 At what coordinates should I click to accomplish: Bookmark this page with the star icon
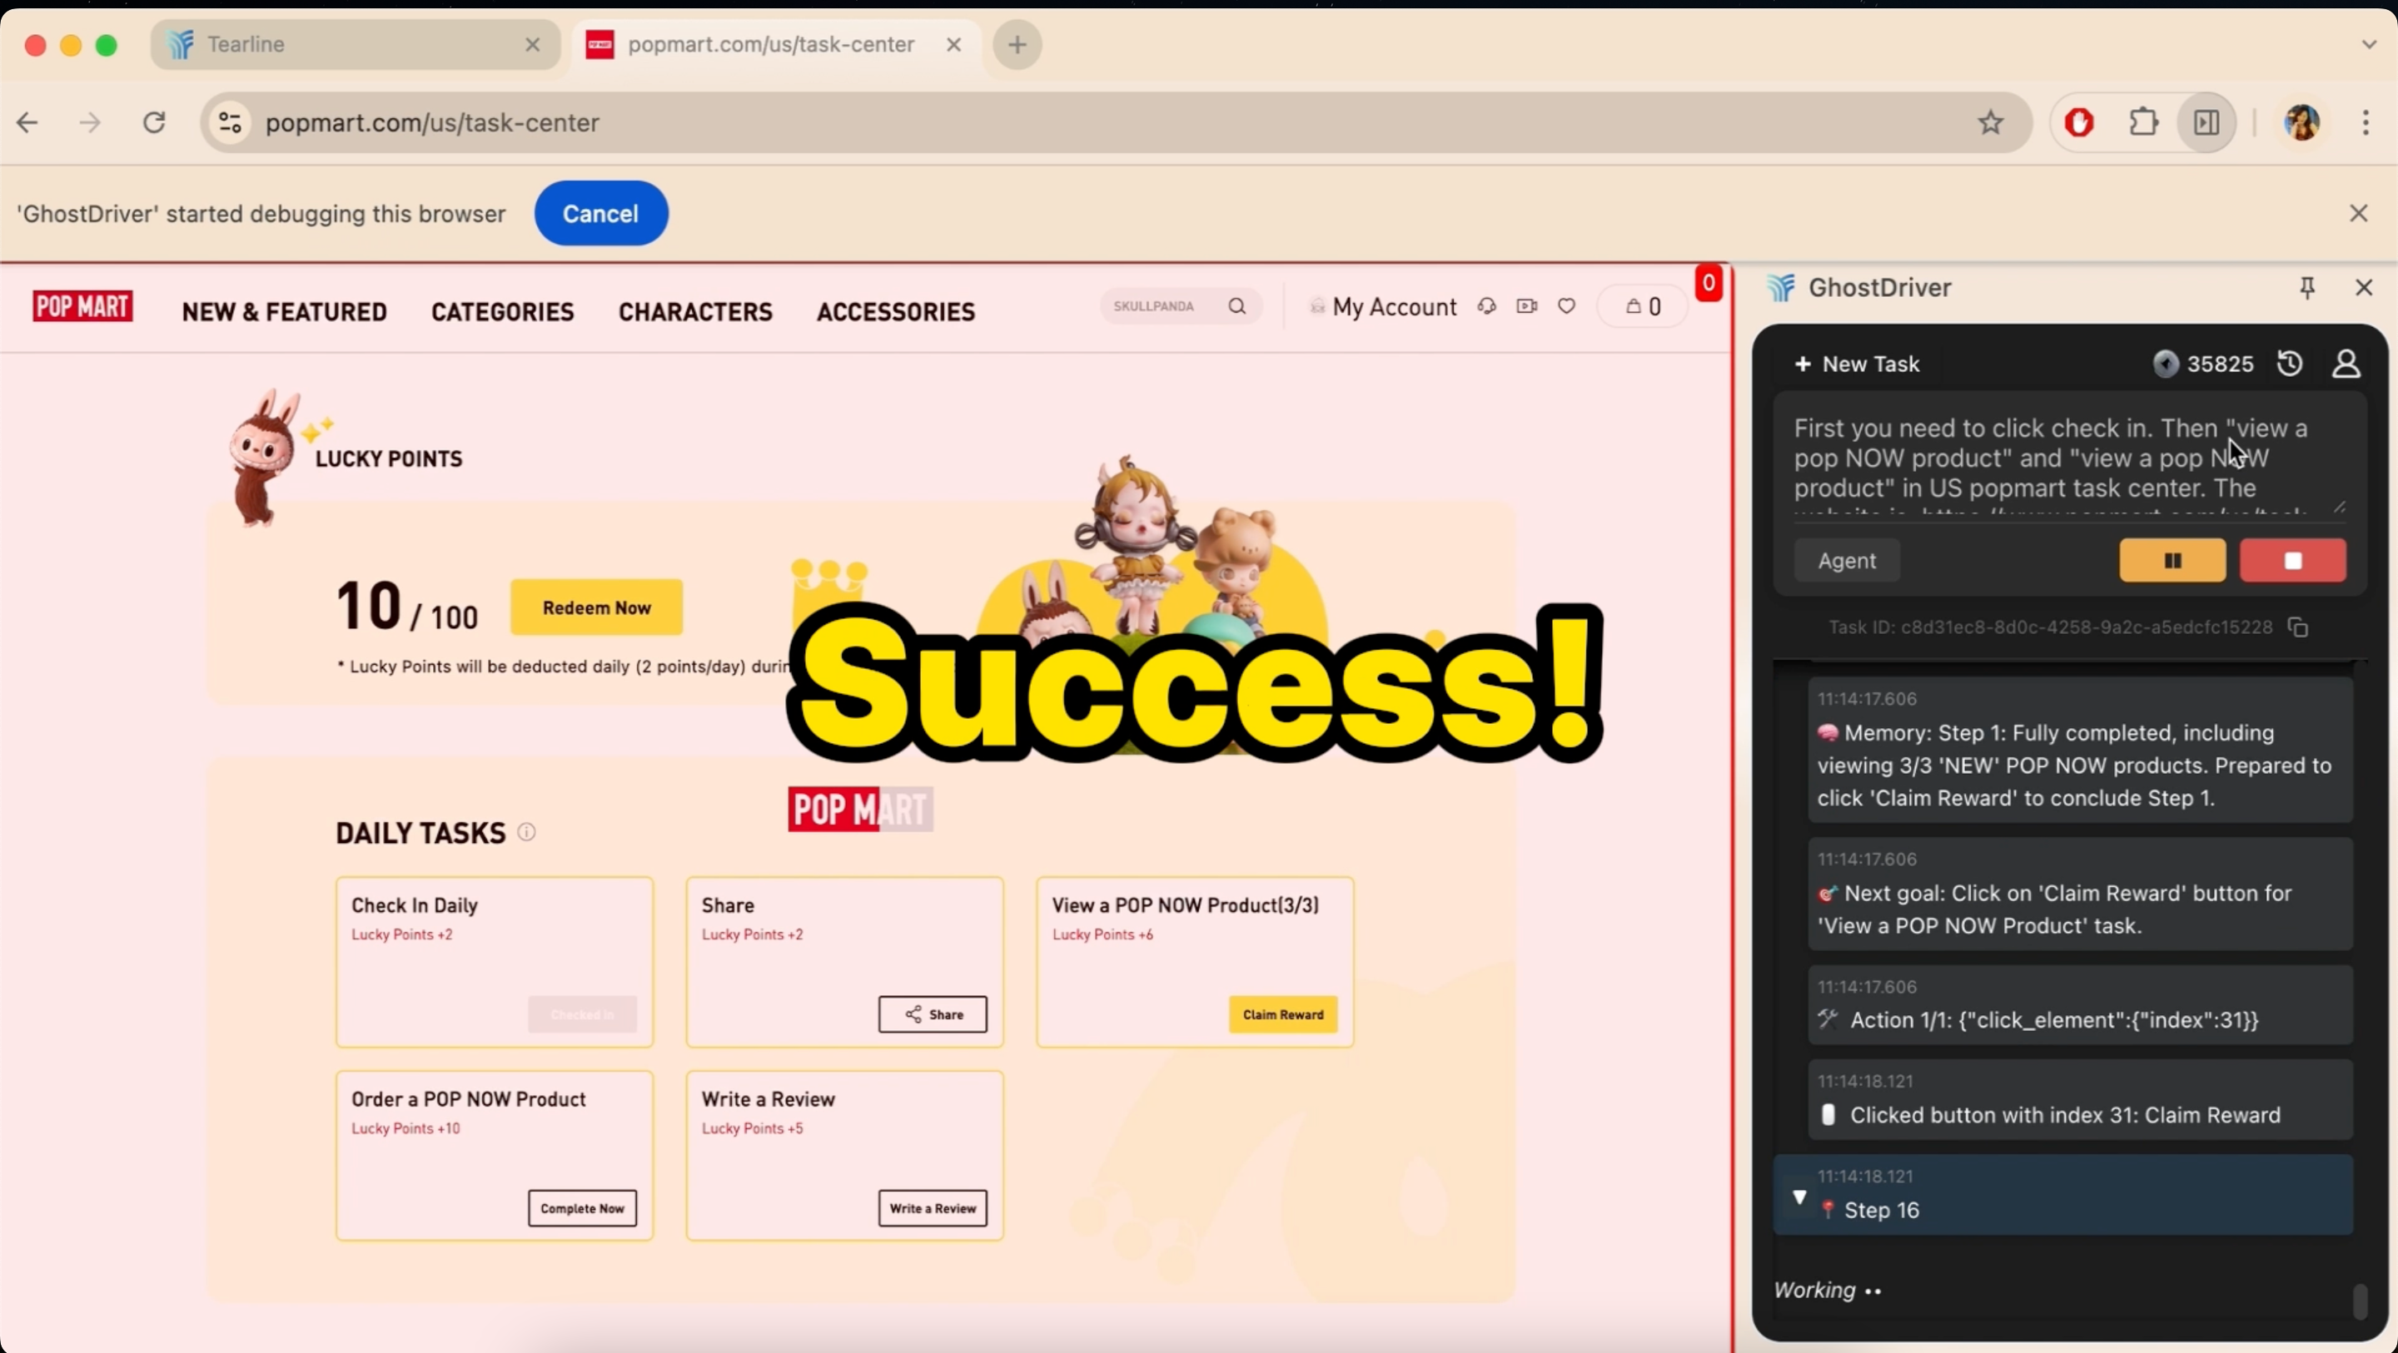point(1990,121)
